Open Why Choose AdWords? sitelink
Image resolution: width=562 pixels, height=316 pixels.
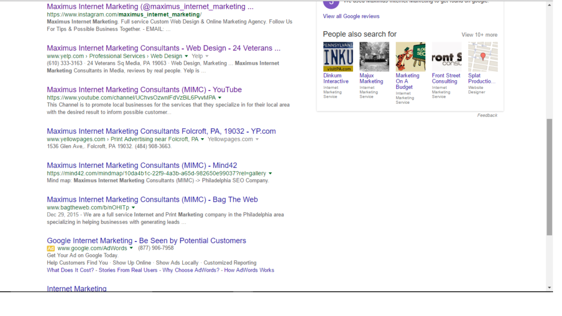point(190,270)
